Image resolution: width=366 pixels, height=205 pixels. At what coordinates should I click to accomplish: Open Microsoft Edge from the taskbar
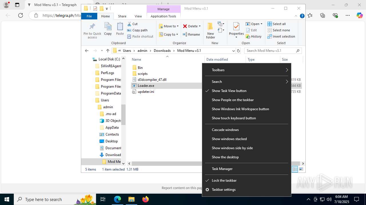point(118,199)
